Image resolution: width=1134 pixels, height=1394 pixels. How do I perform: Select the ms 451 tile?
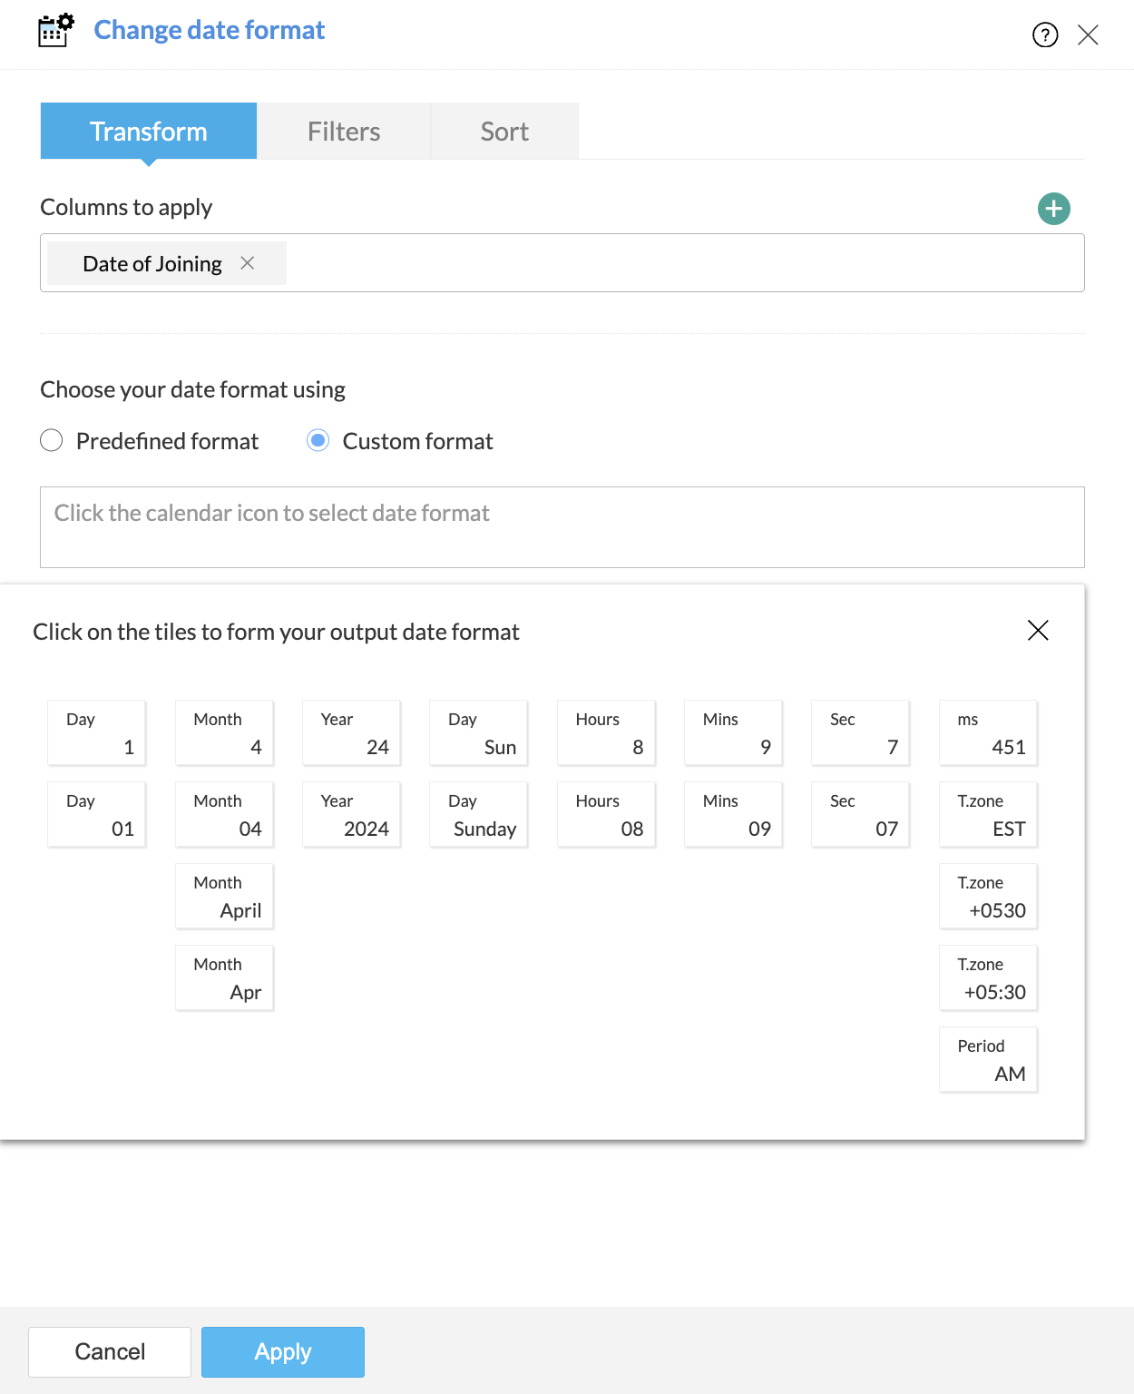click(988, 733)
